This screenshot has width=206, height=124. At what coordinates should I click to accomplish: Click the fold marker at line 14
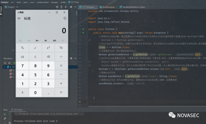(x=87, y=58)
